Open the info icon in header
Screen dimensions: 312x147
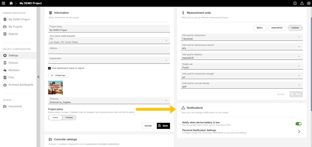click(x=295, y=3)
